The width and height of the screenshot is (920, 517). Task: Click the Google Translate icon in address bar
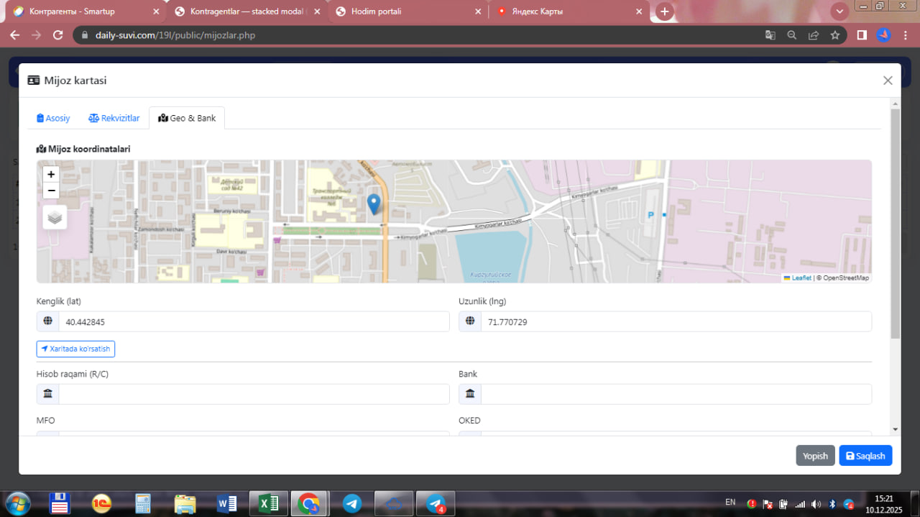coord(770,35)
